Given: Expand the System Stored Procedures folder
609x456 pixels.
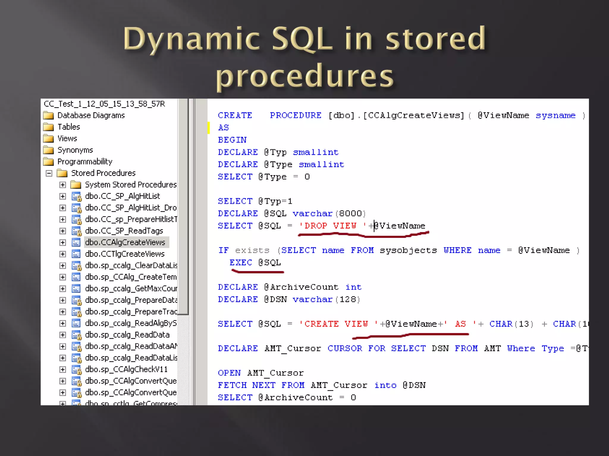Looking at the screenshot, I should [62, 185].
